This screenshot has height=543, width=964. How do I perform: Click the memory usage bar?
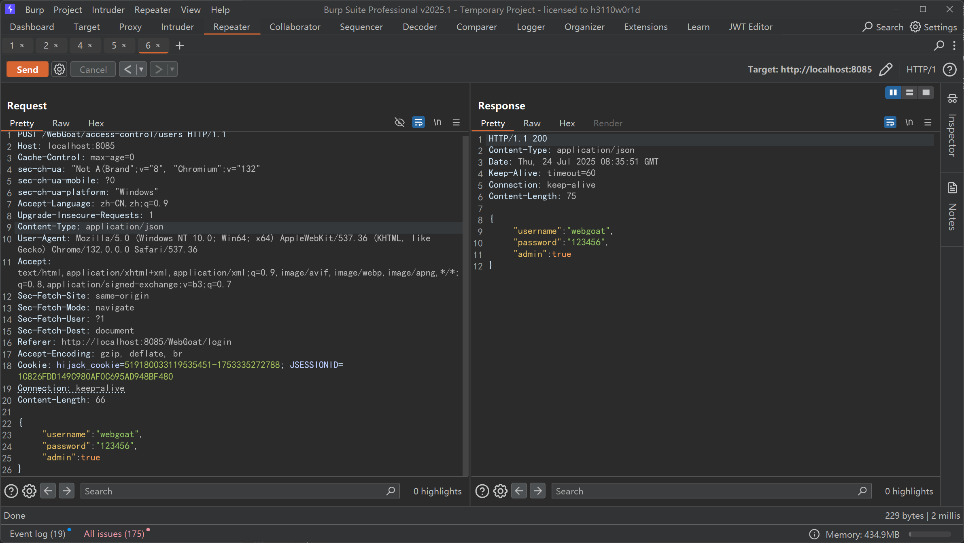930,534
